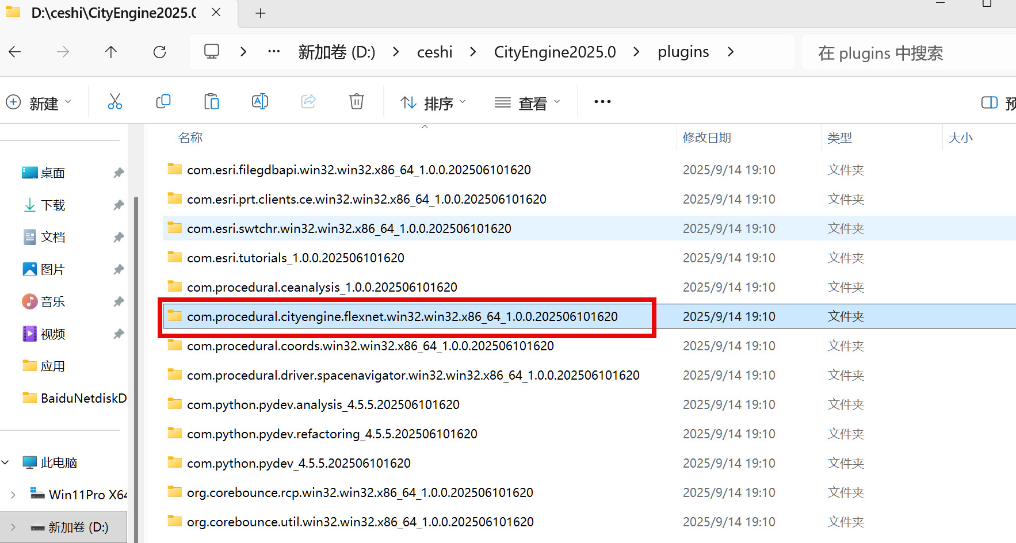Toggle the preview pane button

click(x=990, y=102)
